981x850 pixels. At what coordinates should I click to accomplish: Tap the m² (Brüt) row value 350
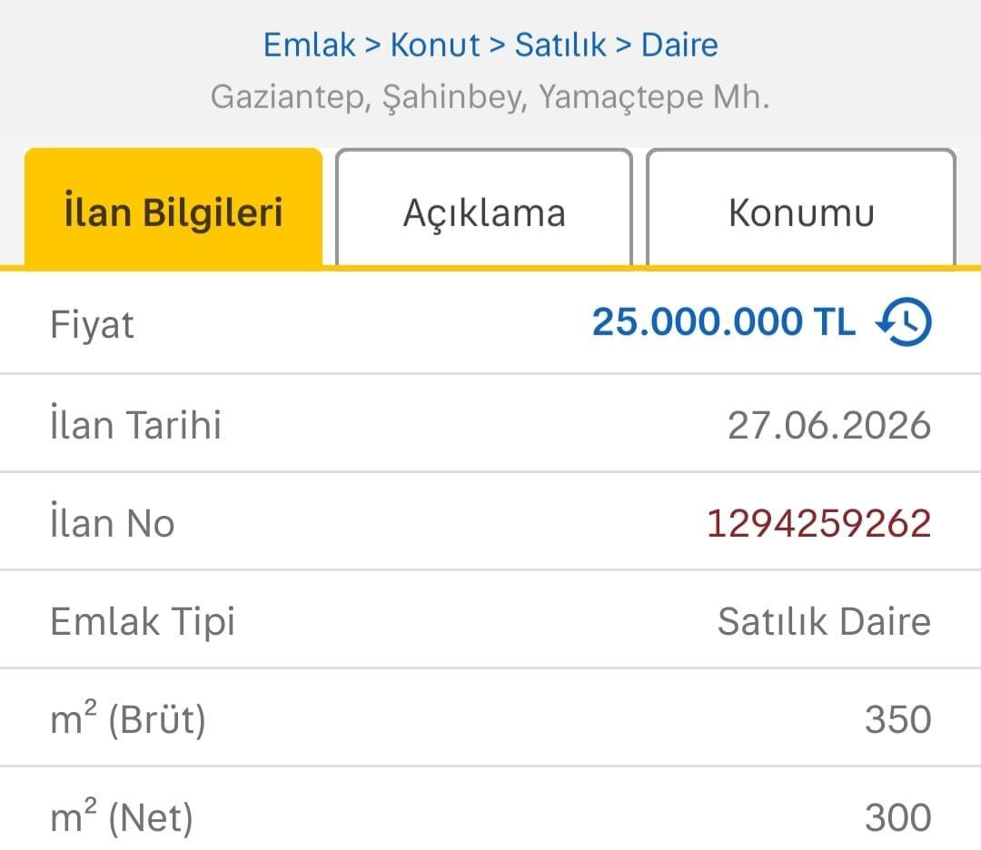[x=897, y=719]
